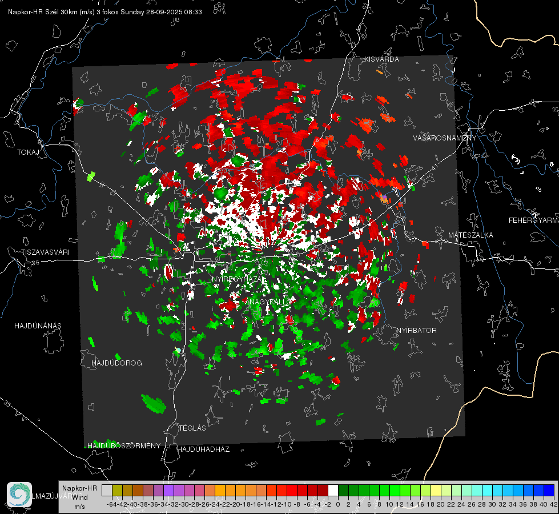
Task: Pick the olive swatch between -64 and -42
Action: tap(117, 490)
